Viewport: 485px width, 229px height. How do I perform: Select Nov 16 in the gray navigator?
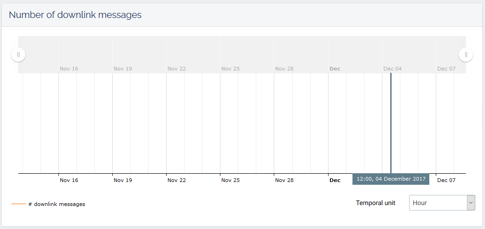click(x=69, y=69)
